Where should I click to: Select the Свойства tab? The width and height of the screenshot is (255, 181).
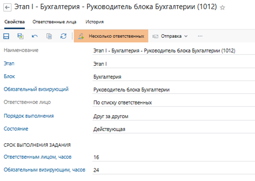14,22
